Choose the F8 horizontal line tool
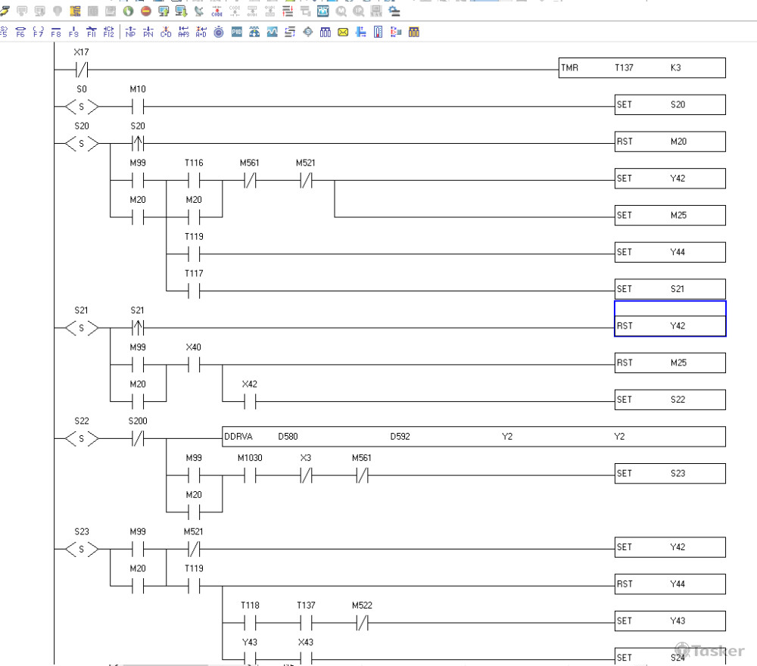 56,33
